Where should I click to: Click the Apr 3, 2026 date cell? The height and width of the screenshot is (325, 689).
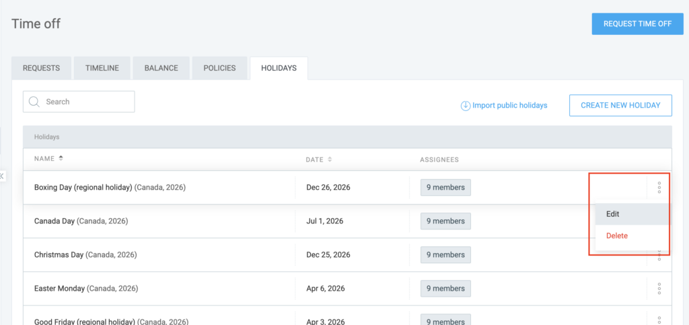[x=326, y=322]
